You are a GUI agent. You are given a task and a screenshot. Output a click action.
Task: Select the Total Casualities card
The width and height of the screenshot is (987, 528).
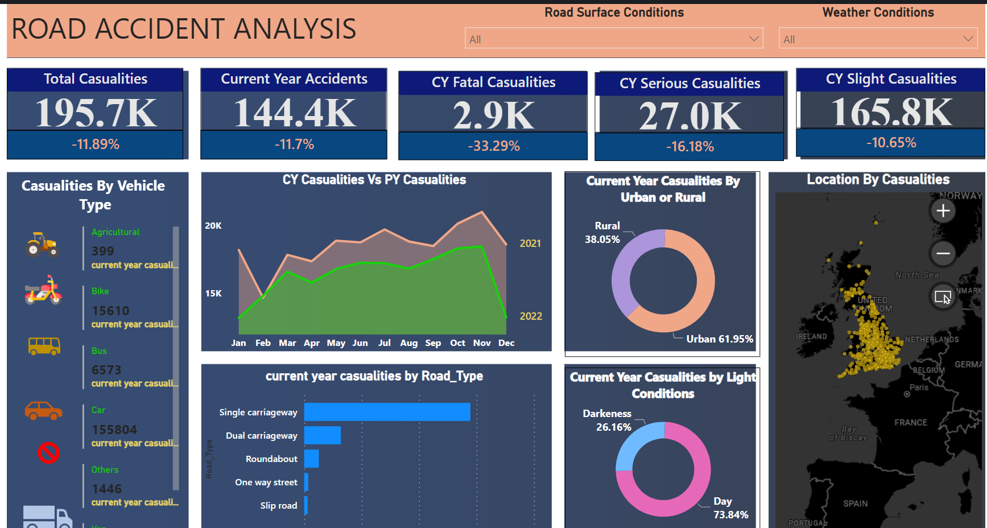click(96, 113)
